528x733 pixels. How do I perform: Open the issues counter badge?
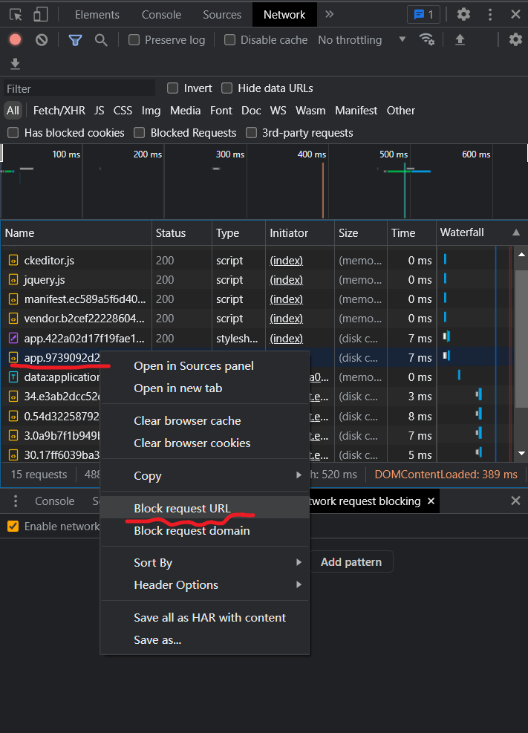[423, 15]
